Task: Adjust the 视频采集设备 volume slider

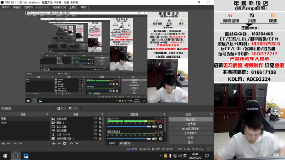Action: [129, 139]
